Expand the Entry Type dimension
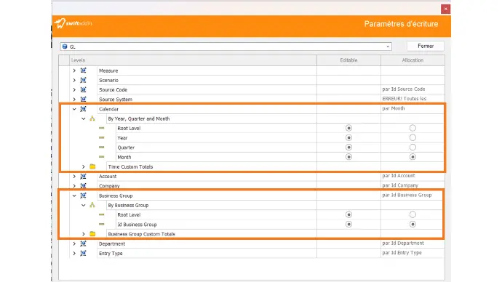This screenshot has width=502, height=282. pyautogui.click(x=74, y=253)
